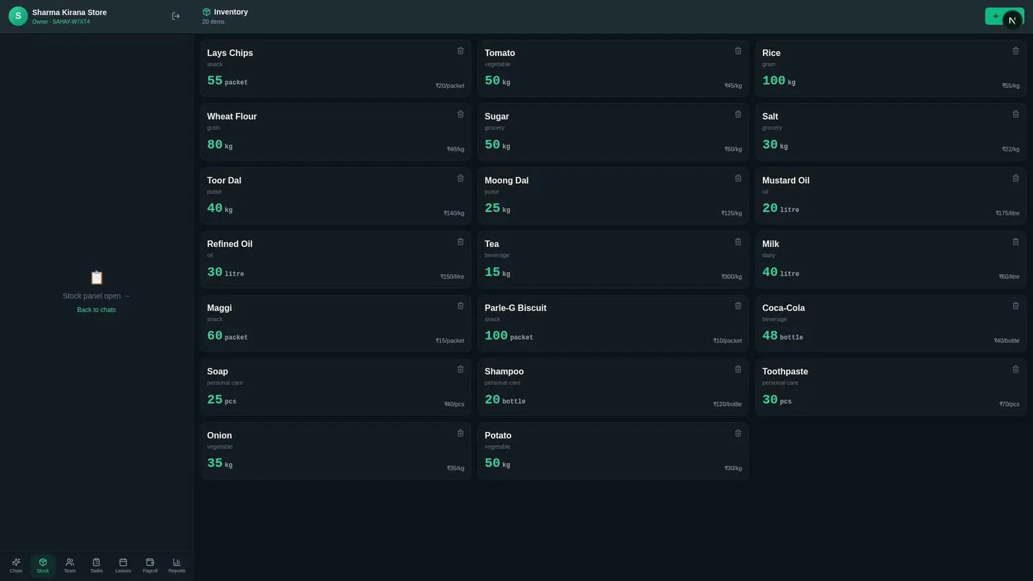This screenshot has height=581, width=1033.
Task: Click the Inventory box icon in header
Action: 206,12
